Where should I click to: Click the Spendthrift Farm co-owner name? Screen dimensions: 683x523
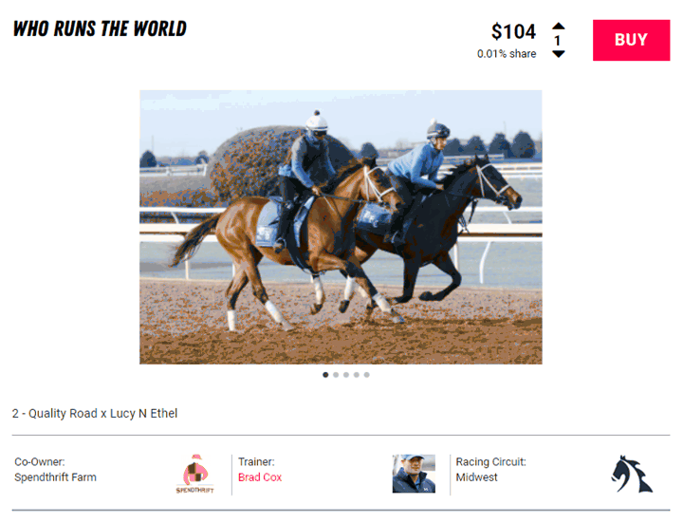55,477
